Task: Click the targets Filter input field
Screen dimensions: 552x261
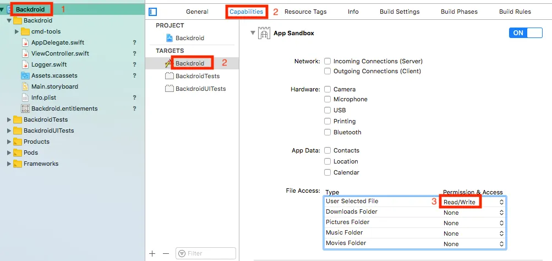Action: point(206,254)
